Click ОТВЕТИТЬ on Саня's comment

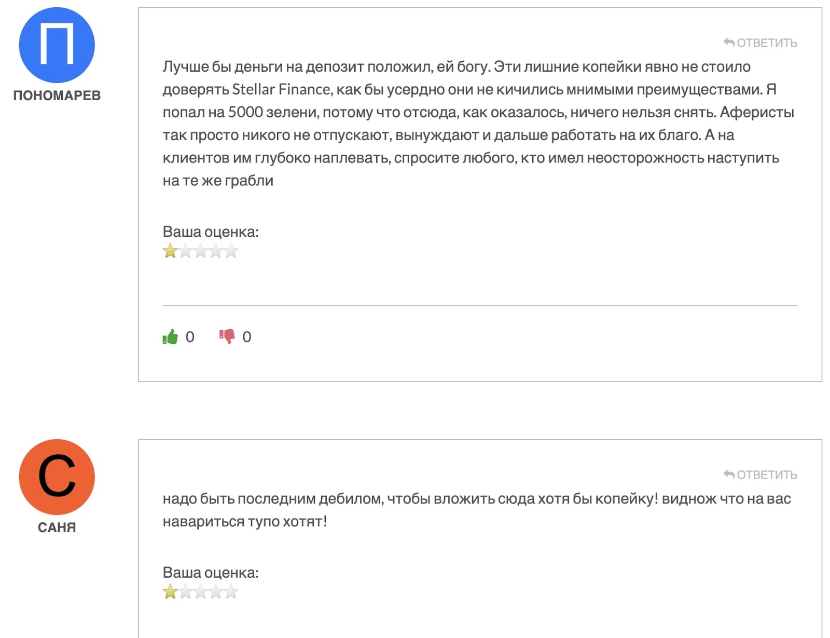767,475
